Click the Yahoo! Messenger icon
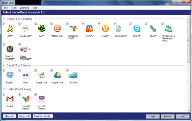192x121 pixels. 24,49
